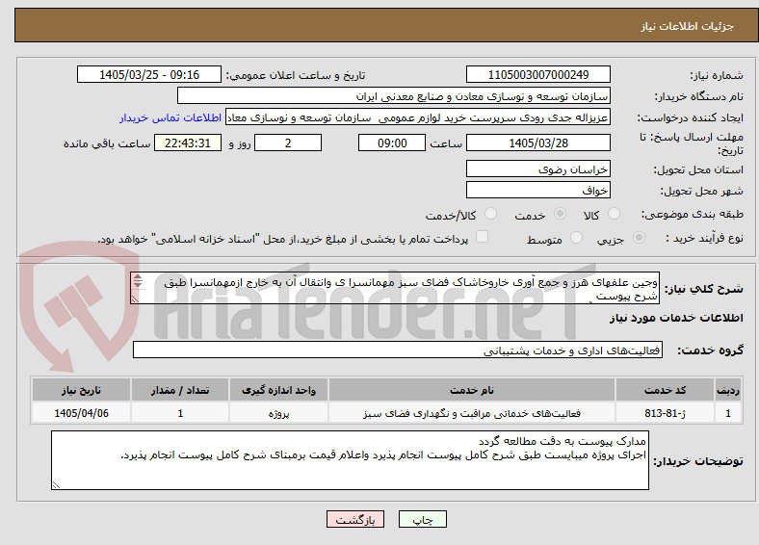Click the deadline time field 09:00
Screen dimensions: 759x545
pyautogui.click(x=392, y=143)
